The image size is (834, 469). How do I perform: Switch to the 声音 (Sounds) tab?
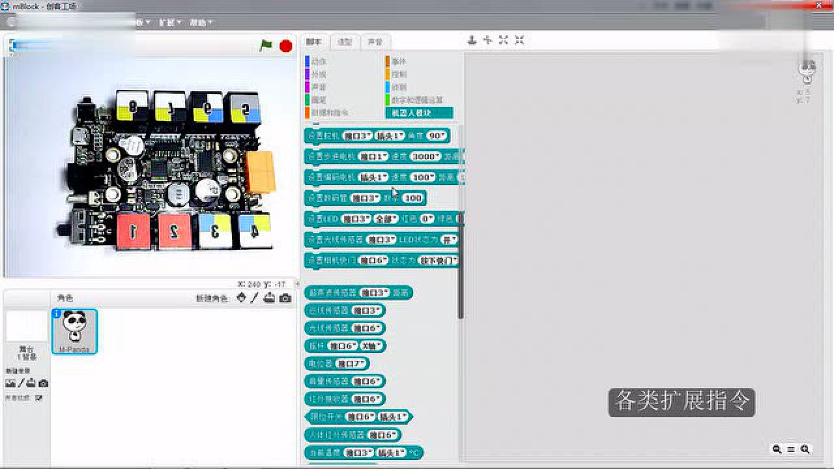[375, 42]
